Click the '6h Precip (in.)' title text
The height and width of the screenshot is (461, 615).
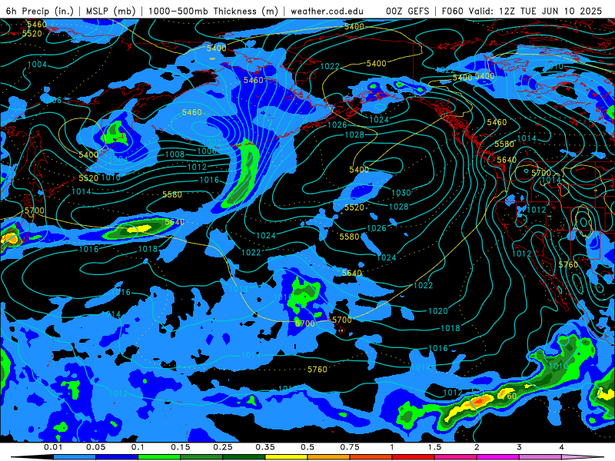coord(40,11)
